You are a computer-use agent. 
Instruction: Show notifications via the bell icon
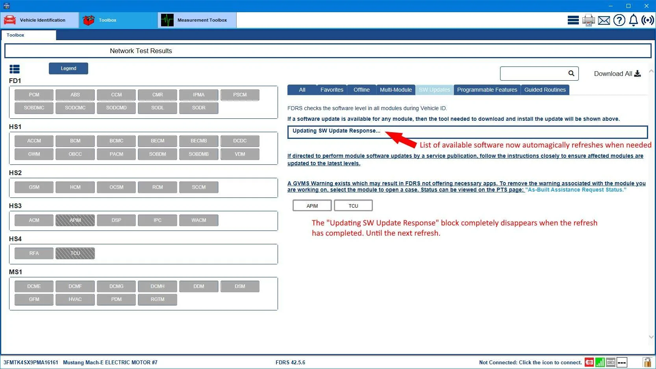pyautogui.click(x=633, y=20)
